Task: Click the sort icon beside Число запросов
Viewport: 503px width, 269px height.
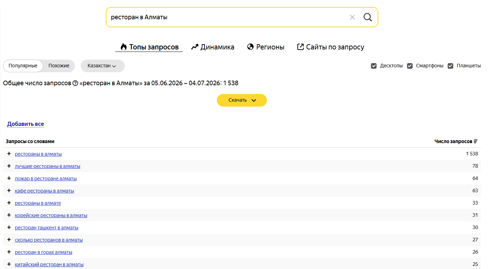Action: (476, 142)
